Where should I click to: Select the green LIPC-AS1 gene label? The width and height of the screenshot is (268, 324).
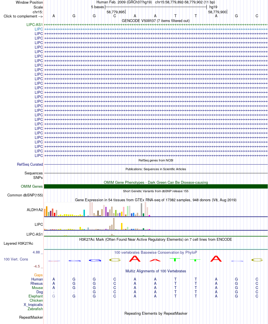34,25
